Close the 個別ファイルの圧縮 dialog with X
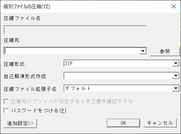This screenshot has width=181, height=134. pyautogui.click(x=174, y=6)
